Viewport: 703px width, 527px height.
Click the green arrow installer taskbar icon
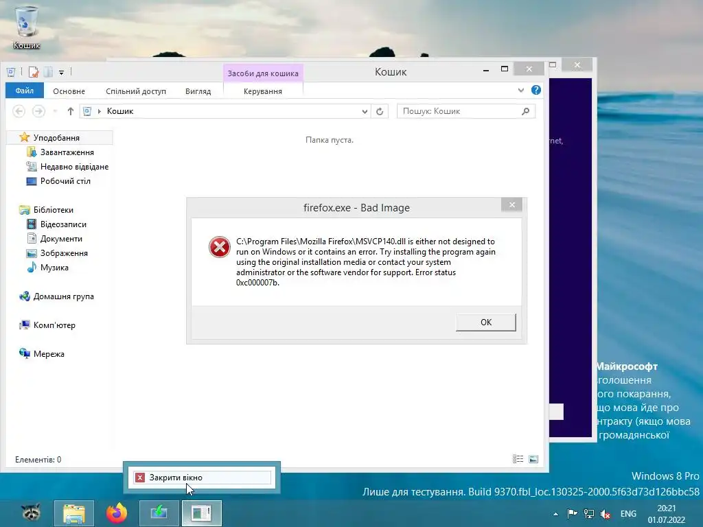(159, 513)
